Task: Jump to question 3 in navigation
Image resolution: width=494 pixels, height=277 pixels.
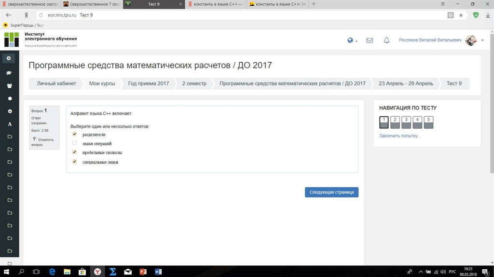Action: (x=406, y=122)
